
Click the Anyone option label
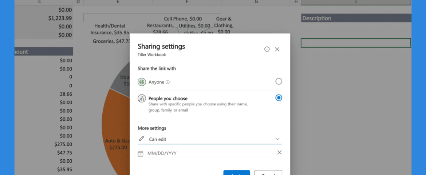pyautogui.click(x=156, y=82)
